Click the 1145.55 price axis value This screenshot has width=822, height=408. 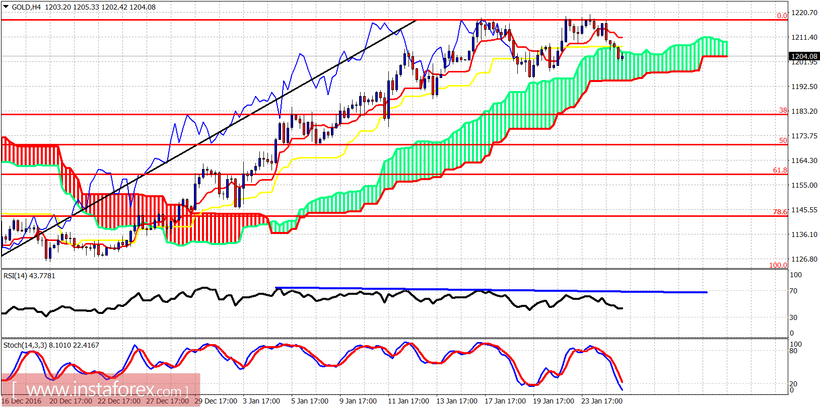tap(804, 210)
